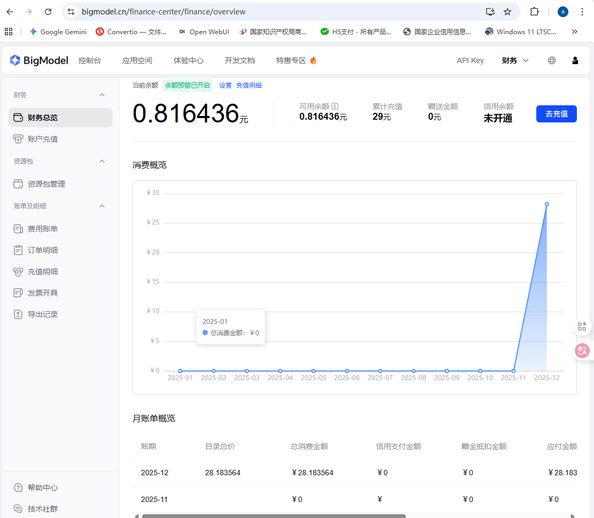The width and height of the screenshot is (594, 518).
Task: Click the install app icon in address bar
Action: point(490,12)
